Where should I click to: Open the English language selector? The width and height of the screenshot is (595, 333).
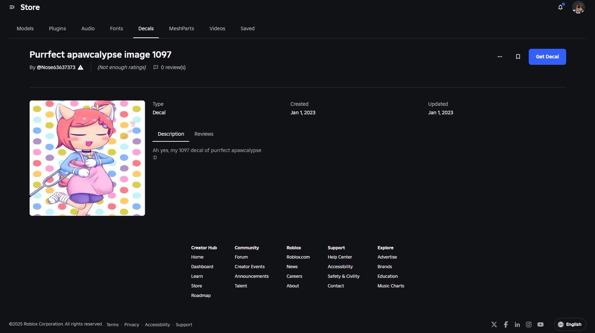pos(570,325)
